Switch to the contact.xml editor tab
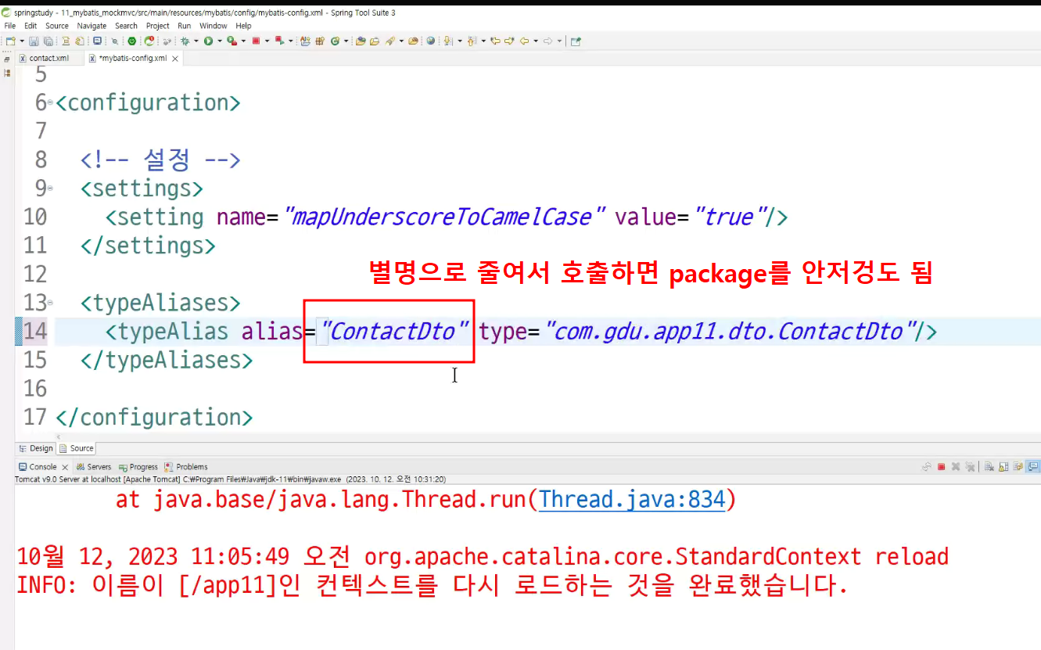 pyautogui.click(x=48, y=58)
